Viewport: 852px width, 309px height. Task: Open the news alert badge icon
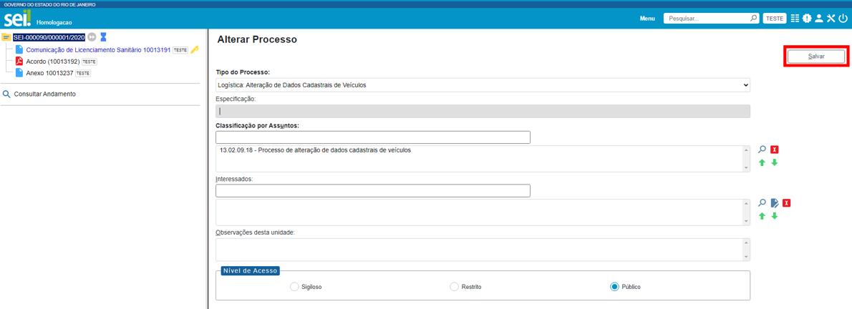pyautogui.click(x=807, y=19)
